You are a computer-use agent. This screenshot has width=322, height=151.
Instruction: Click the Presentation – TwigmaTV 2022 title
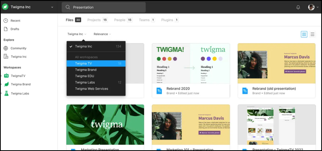point(278,149)
